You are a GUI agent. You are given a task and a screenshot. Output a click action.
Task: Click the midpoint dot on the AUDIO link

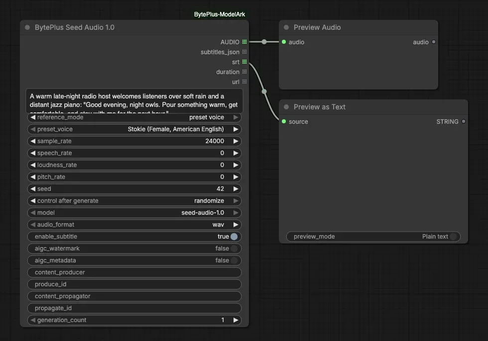[x=264, y=42]
